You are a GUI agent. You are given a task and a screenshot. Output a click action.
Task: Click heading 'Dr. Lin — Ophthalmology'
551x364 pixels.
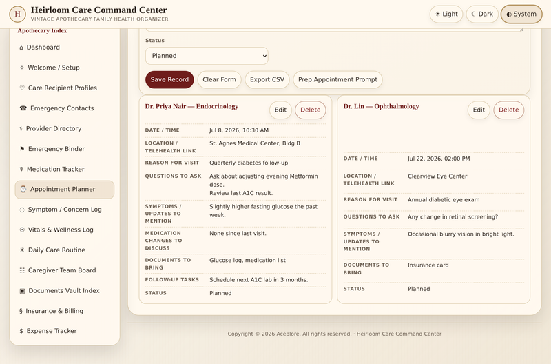(x=382, y=106)
